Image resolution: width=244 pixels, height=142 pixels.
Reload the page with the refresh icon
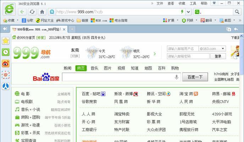(x=32, y=12)
